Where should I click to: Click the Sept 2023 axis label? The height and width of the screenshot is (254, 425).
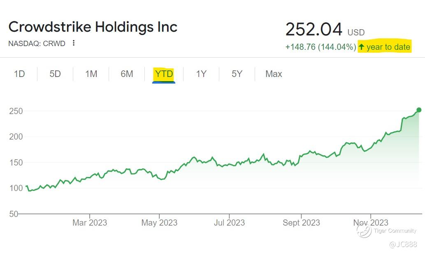[301, 223]
